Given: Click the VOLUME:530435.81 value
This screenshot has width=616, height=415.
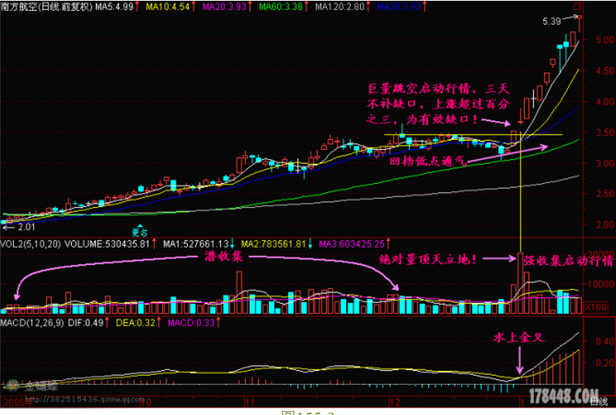Looking at the screenshot, I should [x=107, y=244].
